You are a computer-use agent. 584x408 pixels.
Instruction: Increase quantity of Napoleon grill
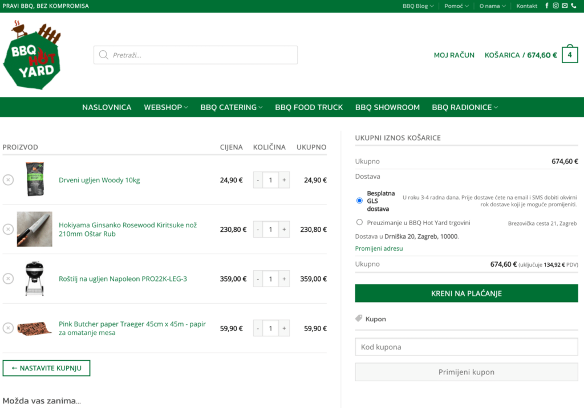[x=284, y=279]
